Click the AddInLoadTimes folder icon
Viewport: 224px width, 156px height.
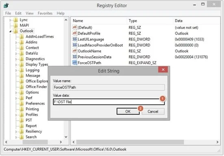[x=22, y=37]
